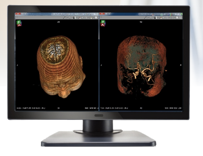Image resolution: width=203 pixels, height=156 pixels.
Task: Click the orientation cube in the left viewer
Action: click(19, 23)
